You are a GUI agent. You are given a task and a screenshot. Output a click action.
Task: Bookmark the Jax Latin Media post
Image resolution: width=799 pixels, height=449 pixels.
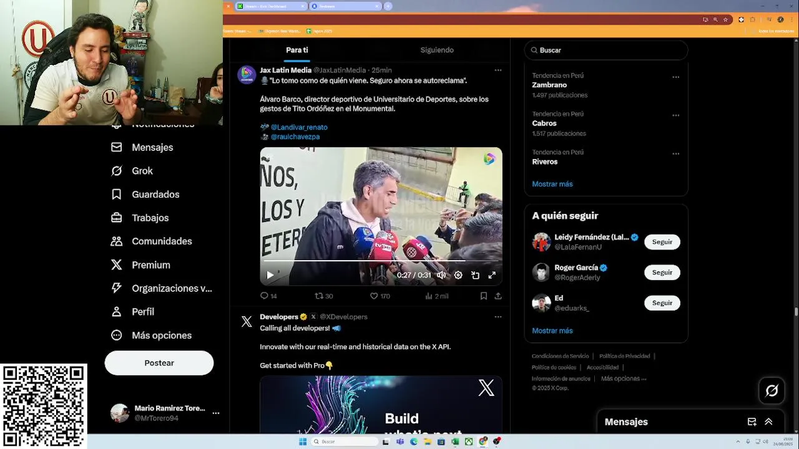pyautogui.click(x=484, y=296)
